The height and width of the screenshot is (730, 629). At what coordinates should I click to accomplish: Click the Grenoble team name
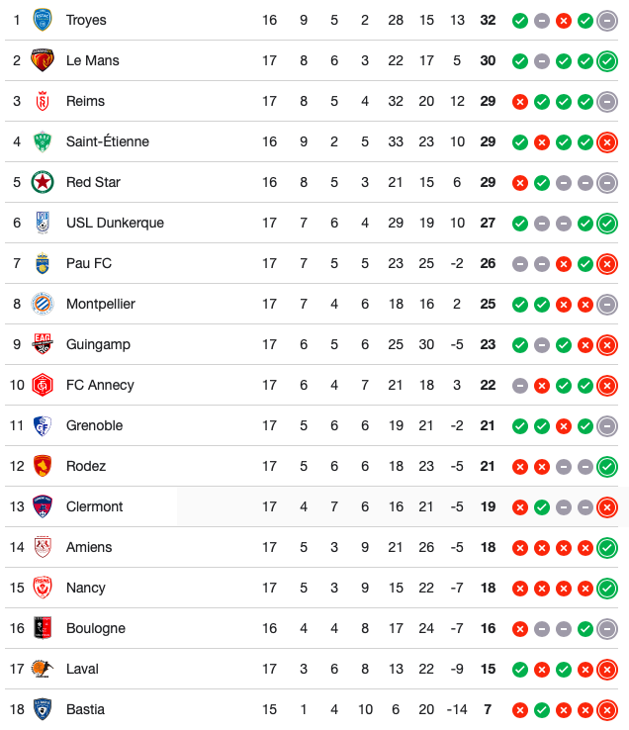tap(95, 425)
